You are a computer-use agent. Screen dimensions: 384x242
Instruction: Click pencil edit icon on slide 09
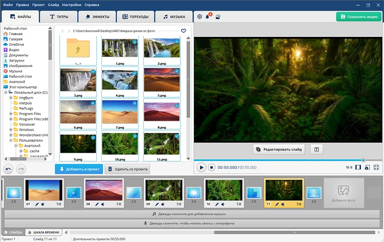click(156, 204)
